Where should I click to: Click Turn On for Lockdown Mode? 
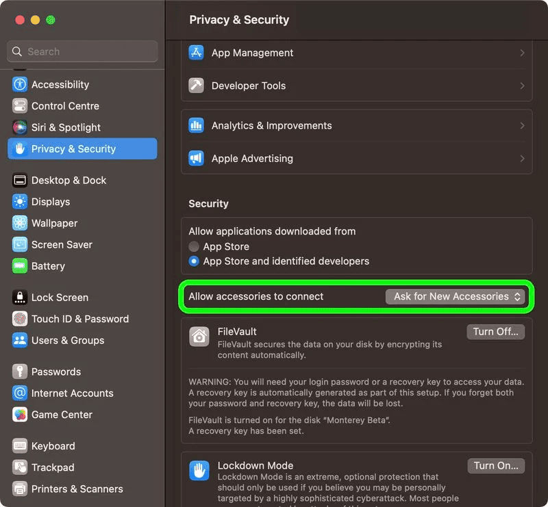495,466
